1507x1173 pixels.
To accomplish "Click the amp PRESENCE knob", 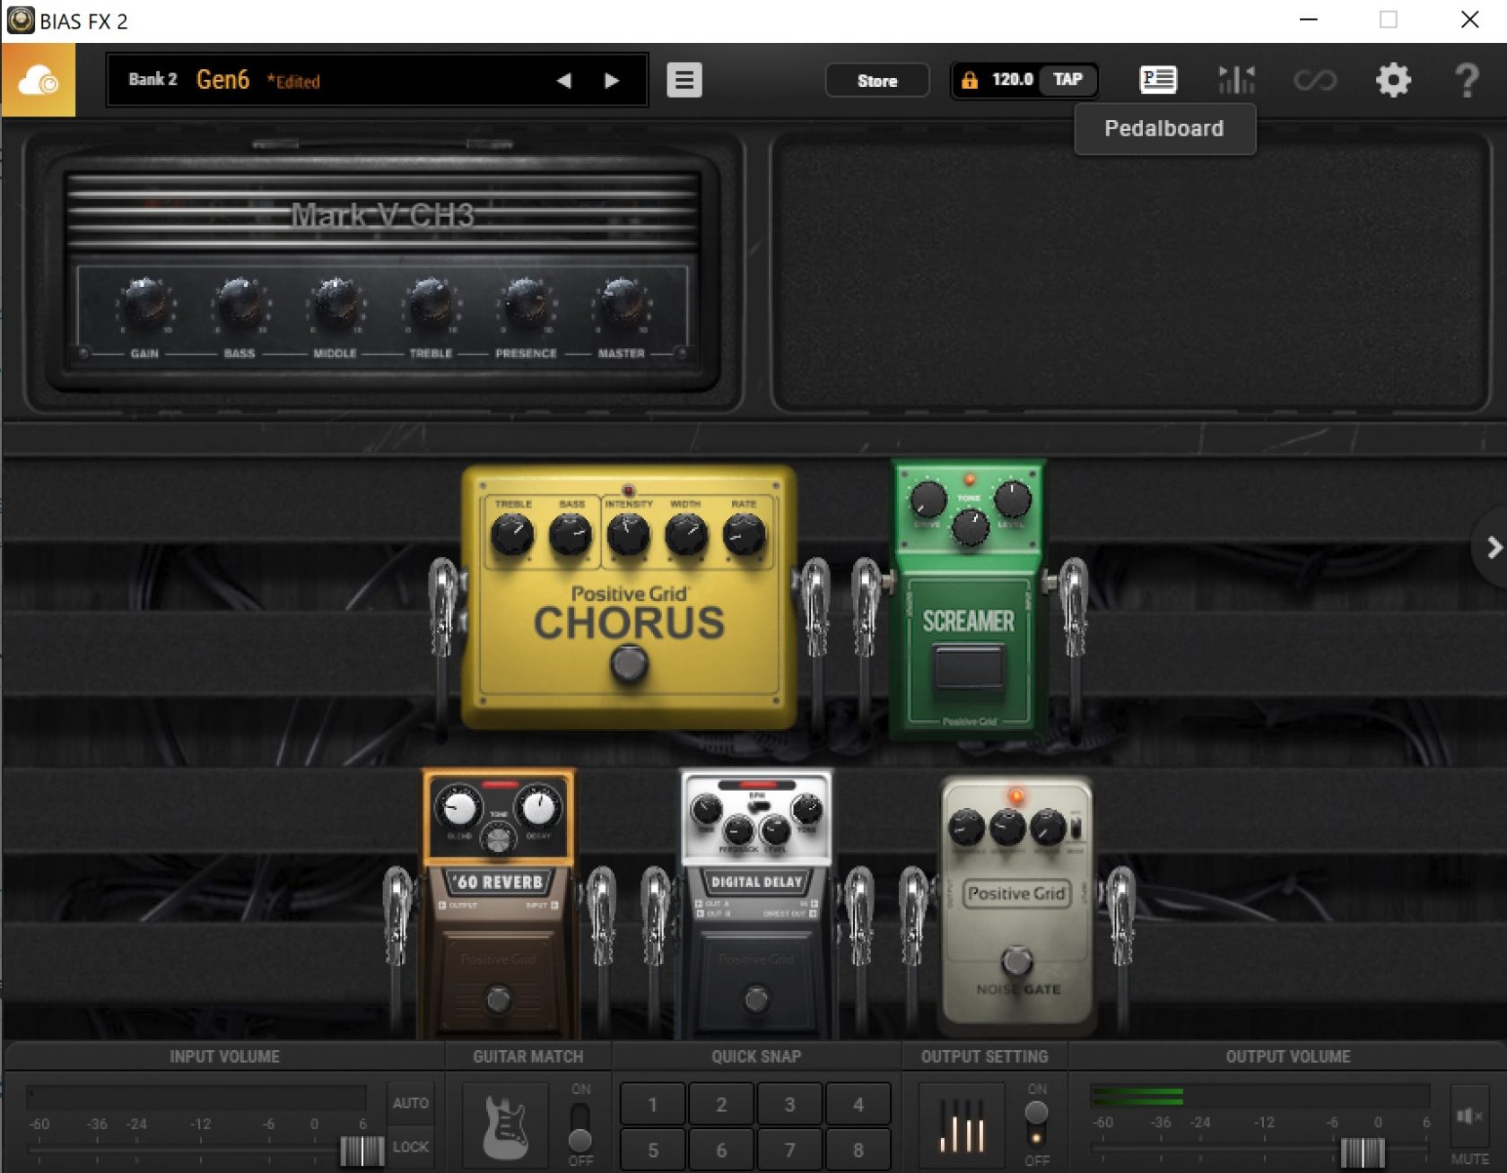I will point(526,303).
